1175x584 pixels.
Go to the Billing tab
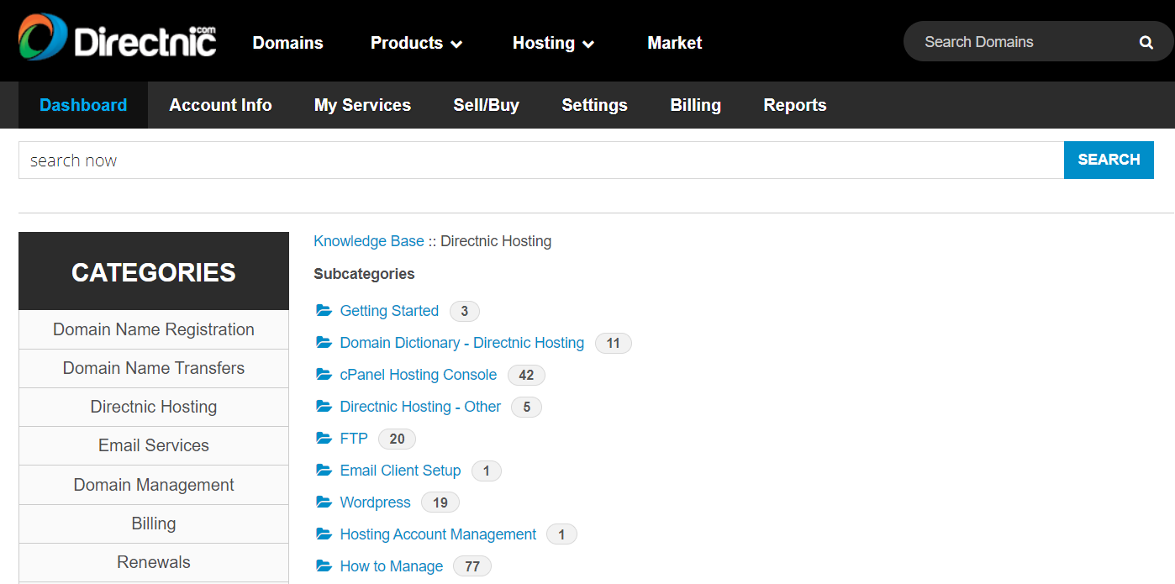(x=696, y=105)
